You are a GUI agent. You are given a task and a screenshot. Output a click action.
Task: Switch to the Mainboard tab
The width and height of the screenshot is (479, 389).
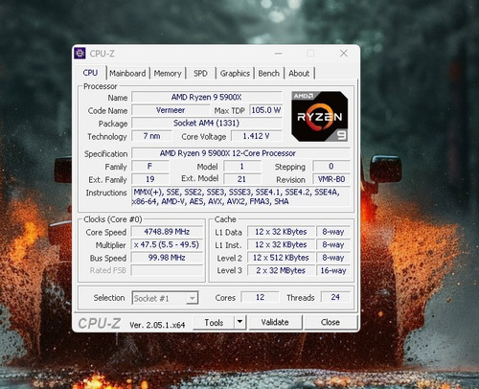click(x=127, y=74)
